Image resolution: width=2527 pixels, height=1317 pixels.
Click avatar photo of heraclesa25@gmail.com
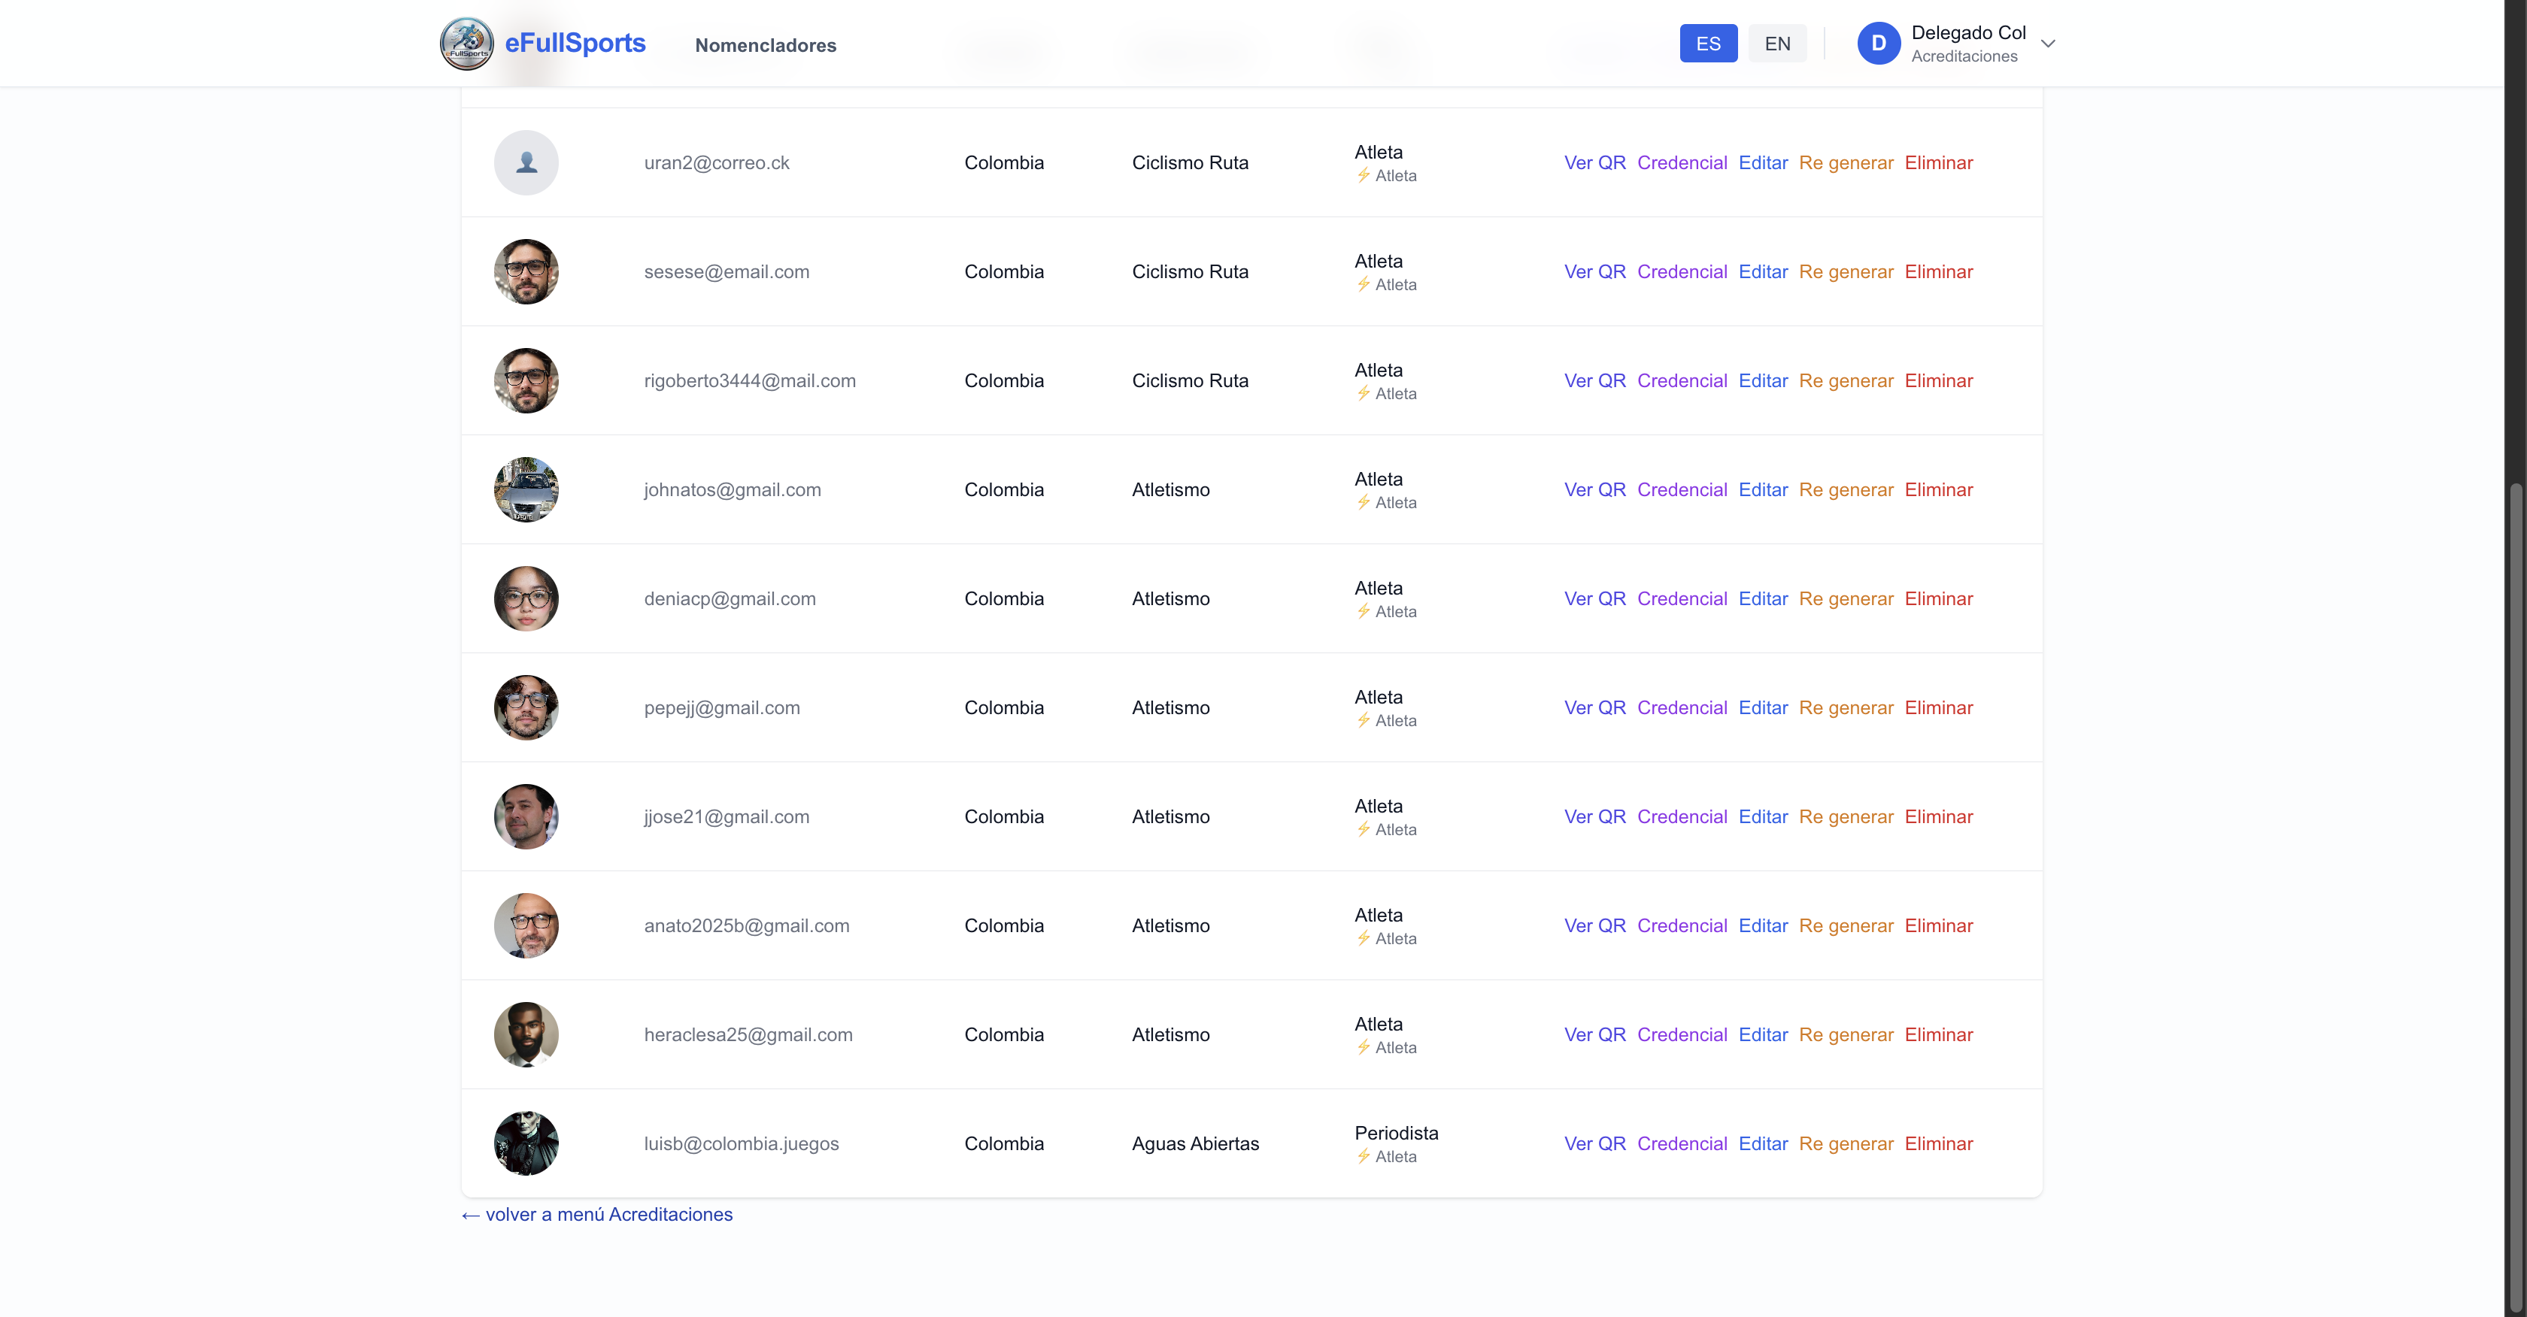click(x=526, y=1034)
